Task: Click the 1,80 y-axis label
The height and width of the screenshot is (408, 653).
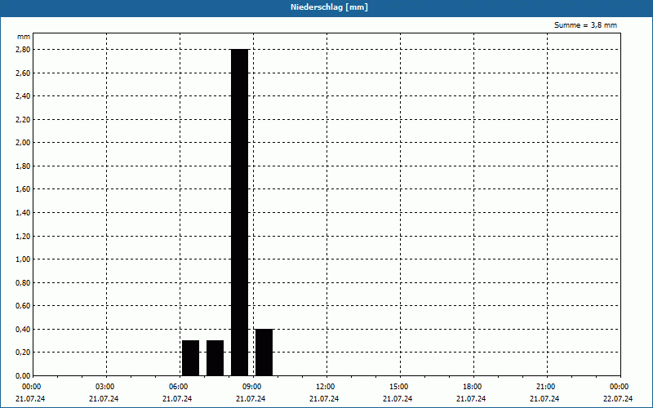Action: [x=24, y=166]
